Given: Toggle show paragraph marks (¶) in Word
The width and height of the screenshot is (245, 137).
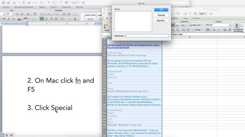Looking at the screenshot, I should point(49,3).
